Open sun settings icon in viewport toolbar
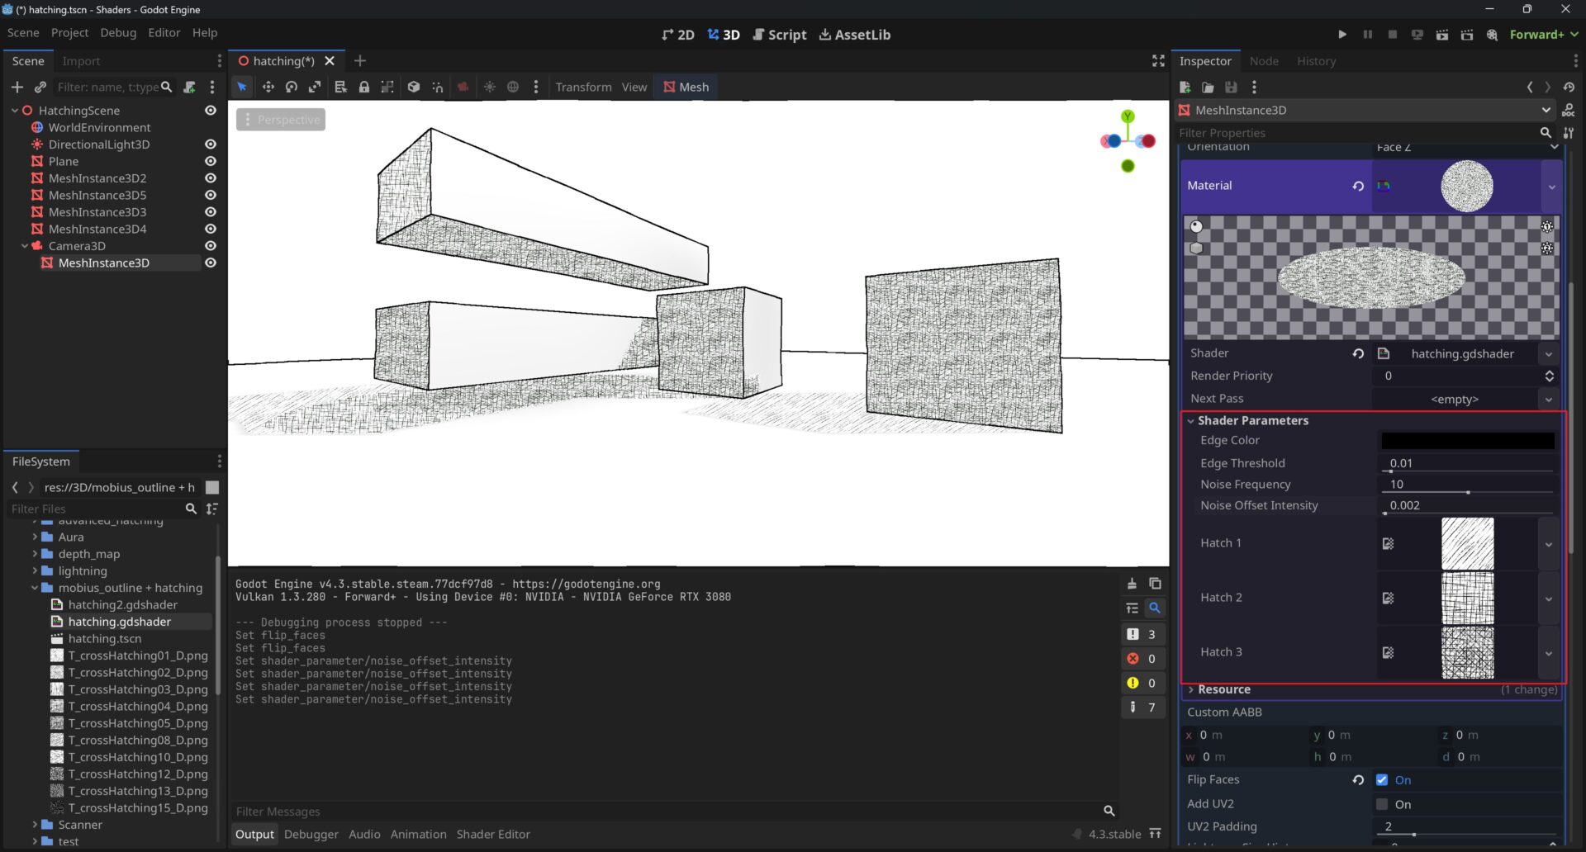This screenshot has width=1586, height=852. [490, 87]
